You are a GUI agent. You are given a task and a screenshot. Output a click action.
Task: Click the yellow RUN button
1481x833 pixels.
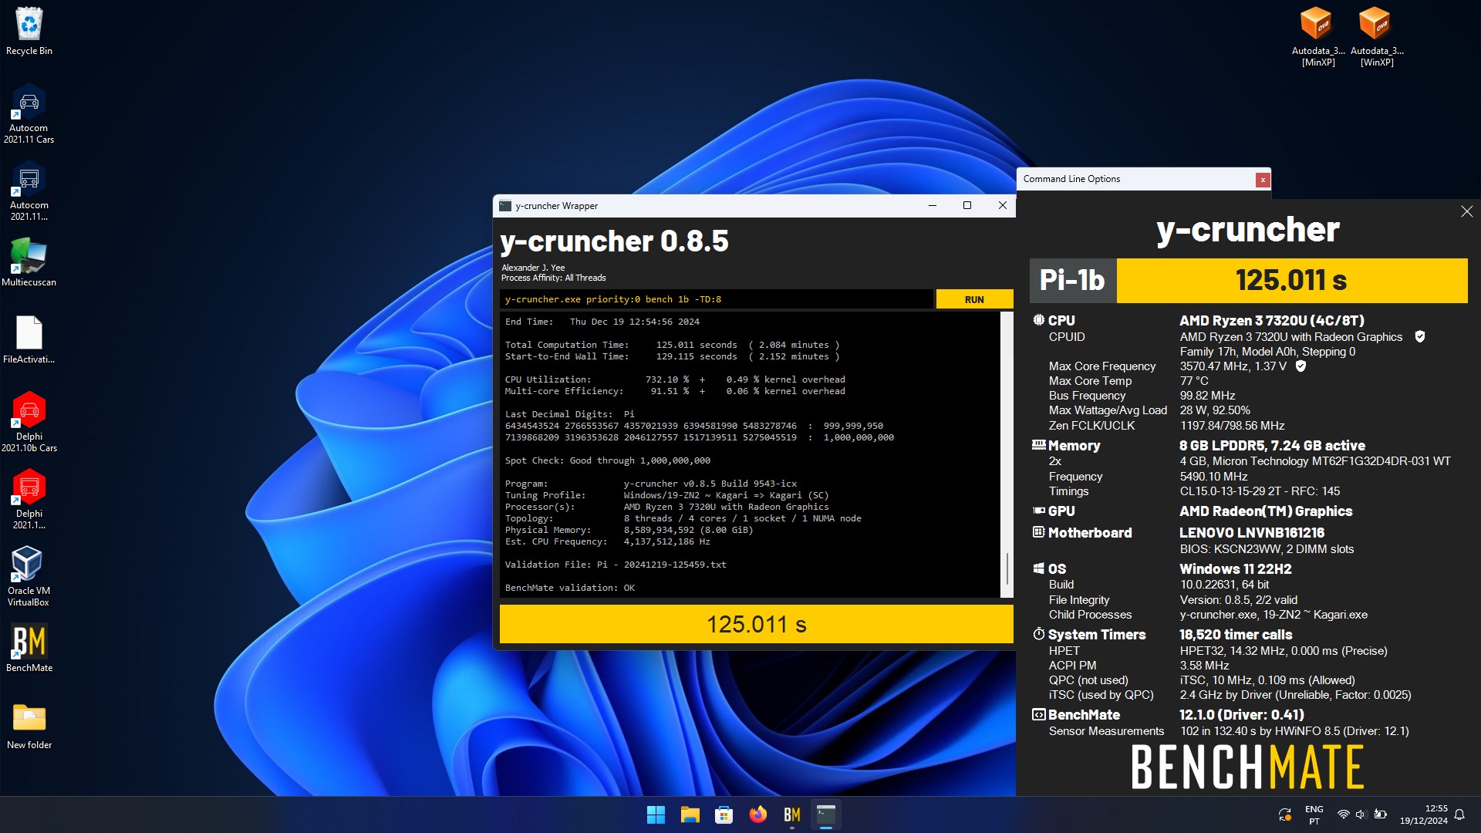(974, 299)
